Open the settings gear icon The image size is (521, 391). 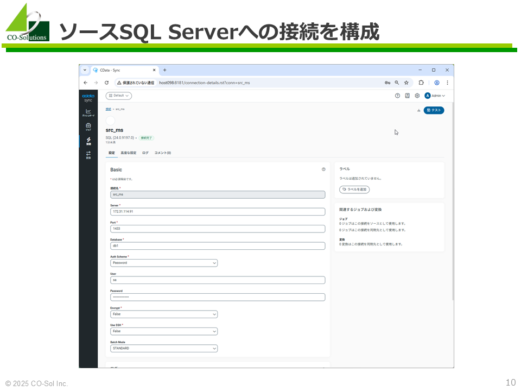pos(417,96)
